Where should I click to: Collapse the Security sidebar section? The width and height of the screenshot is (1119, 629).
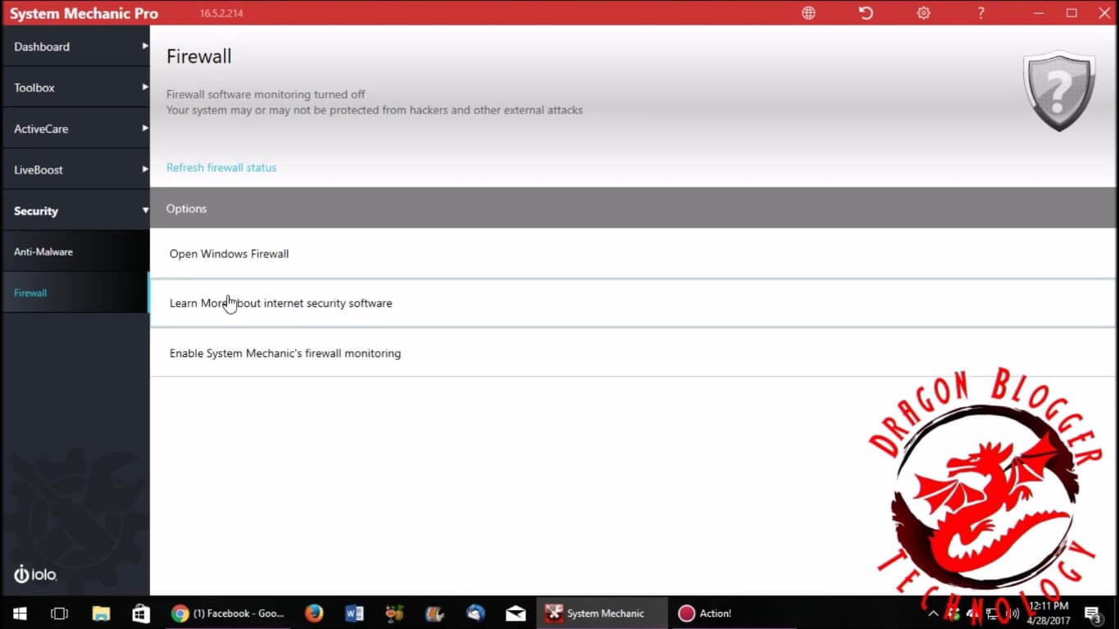point(75,210)
